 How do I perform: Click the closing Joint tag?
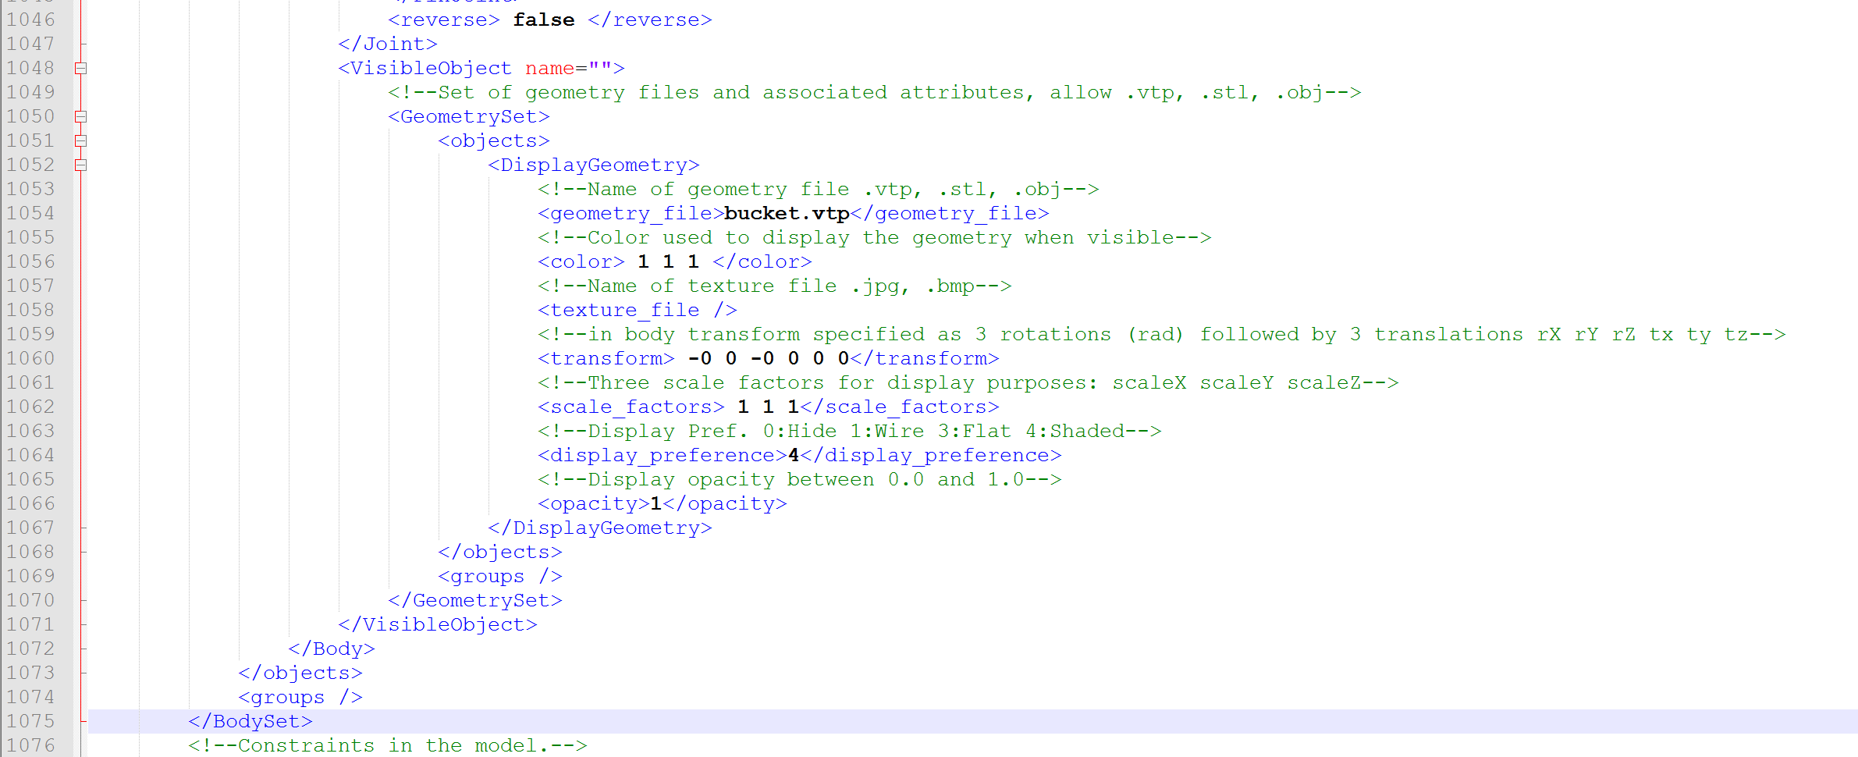(x=387, y=44)
